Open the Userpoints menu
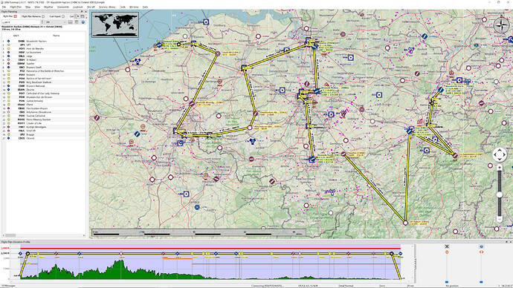The width and height of the screenshot is (513, 288). coord(63,7)
